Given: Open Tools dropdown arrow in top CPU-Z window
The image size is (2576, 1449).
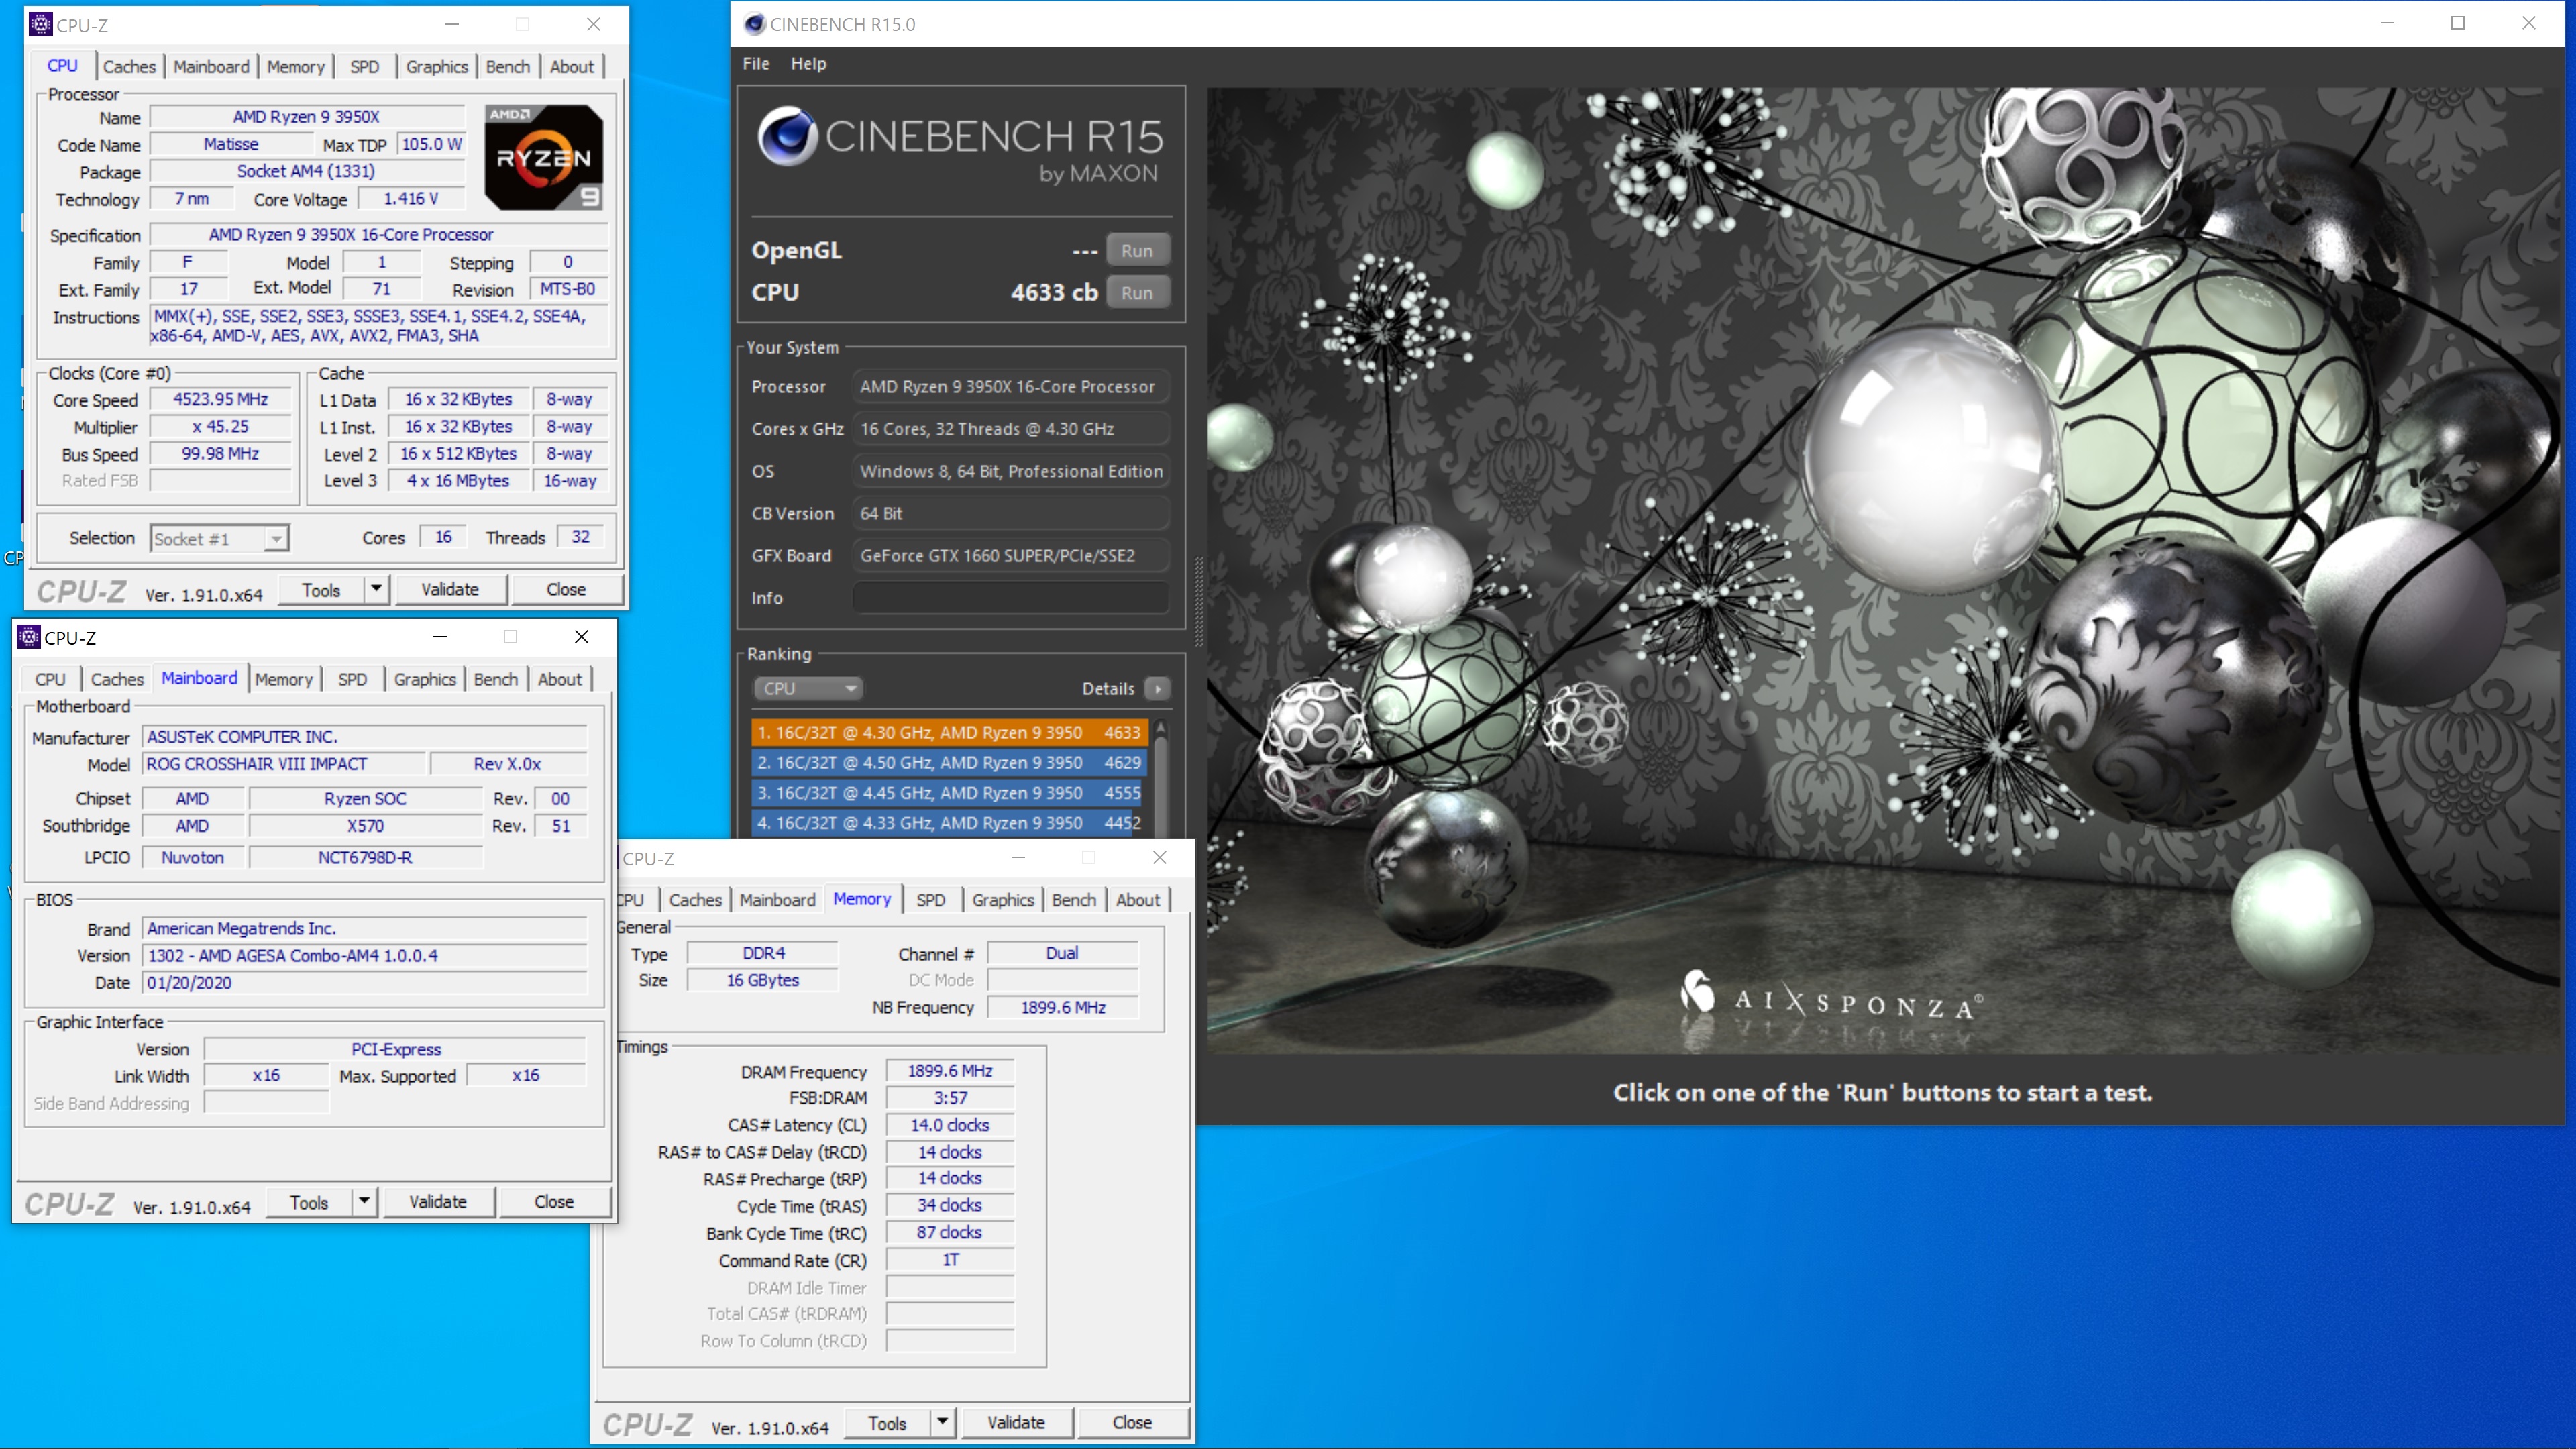Looking at the screenshot, I should coord(376,589).
